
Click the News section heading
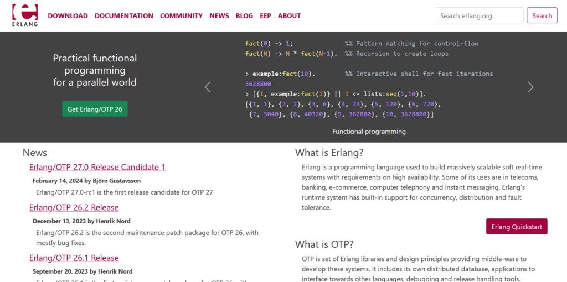[35, 153]
